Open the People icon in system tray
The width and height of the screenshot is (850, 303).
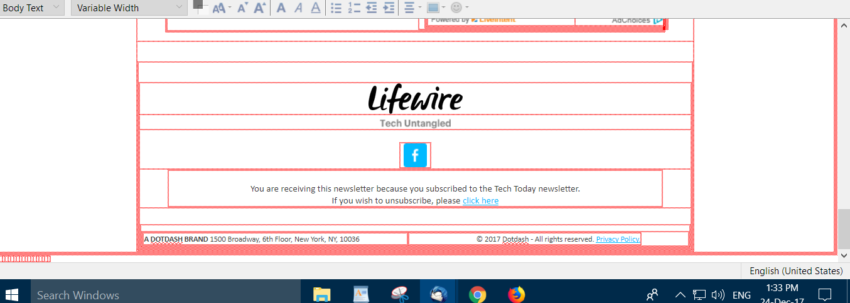pyautogui.click(x=653, y=294)
